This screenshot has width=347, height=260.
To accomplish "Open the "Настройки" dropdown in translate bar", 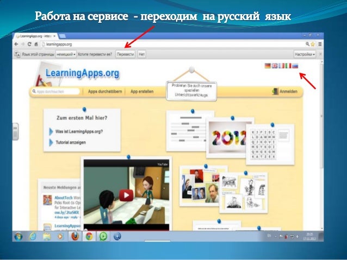I will [x=305, y=54].
